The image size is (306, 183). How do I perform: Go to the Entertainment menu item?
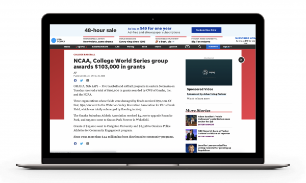coord(100,47)
